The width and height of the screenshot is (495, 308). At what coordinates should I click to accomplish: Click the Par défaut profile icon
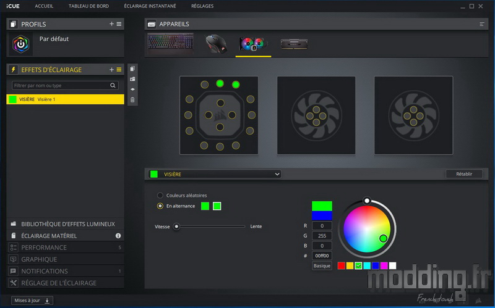(21, 44)
